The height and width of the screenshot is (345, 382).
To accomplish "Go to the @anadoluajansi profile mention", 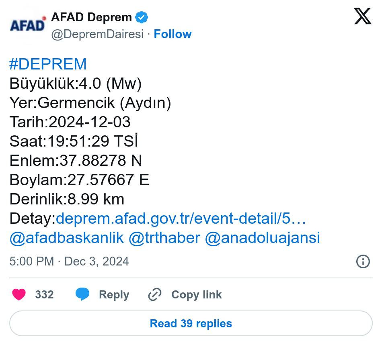I will tap(262, 238).
